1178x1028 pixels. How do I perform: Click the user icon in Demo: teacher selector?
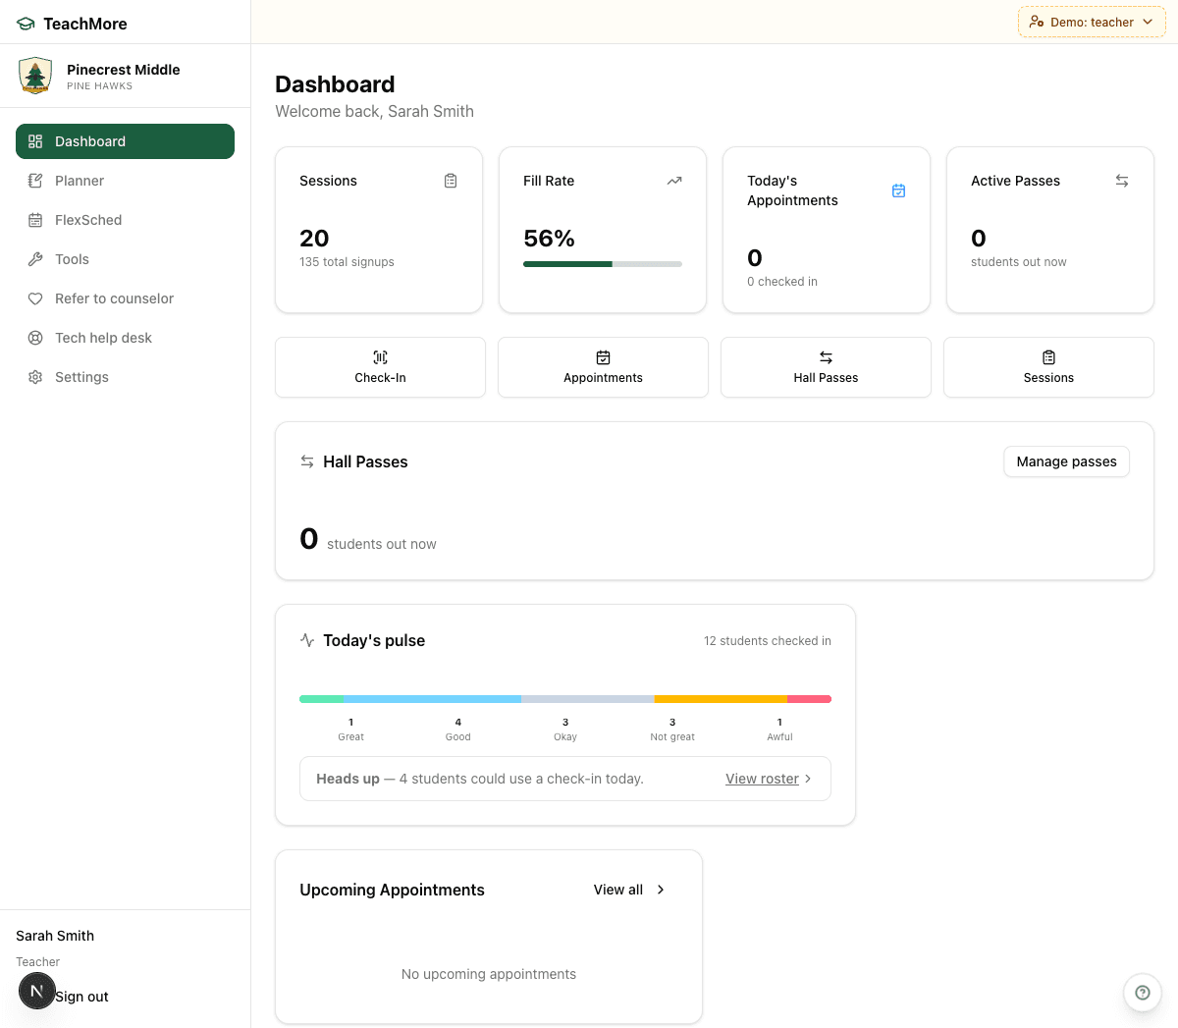point(1037,22)
